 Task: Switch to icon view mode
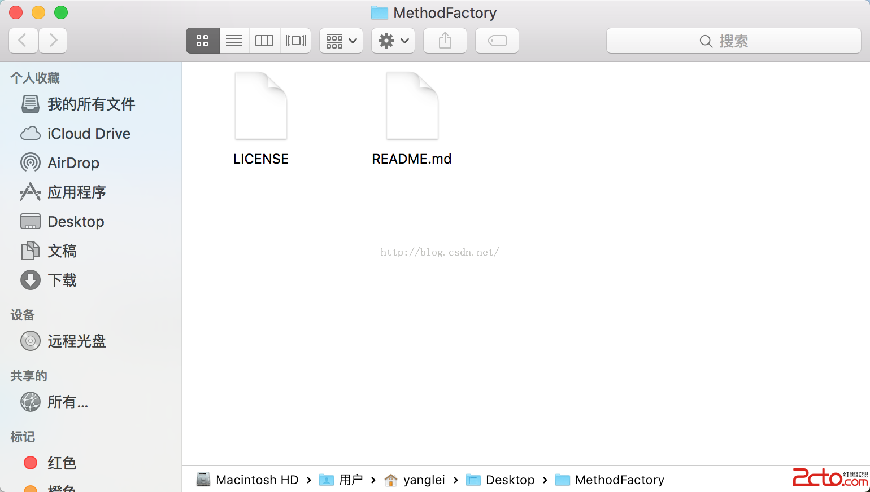click(x=202, y=41)
